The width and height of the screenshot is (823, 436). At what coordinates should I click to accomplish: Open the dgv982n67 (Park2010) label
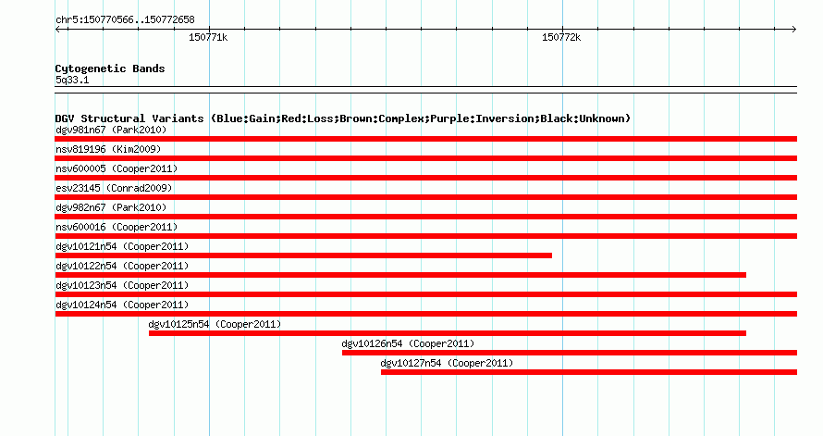click(x=111, y=207)
